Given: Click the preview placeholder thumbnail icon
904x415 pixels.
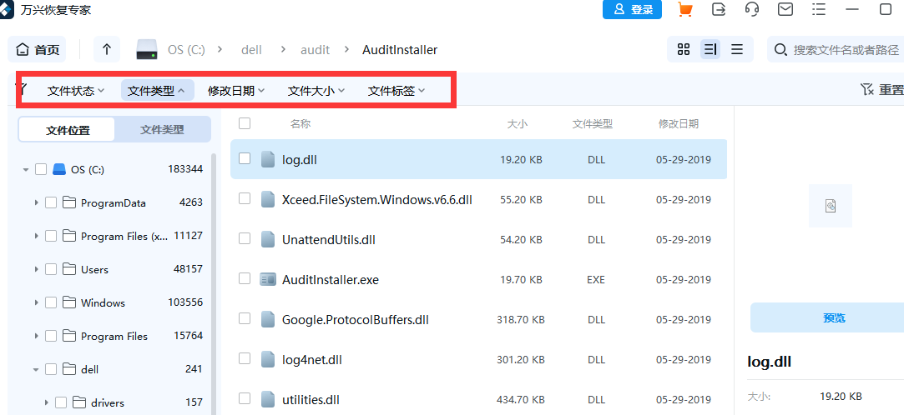Looking at the screenshot, I should pyautogui.click(x=831, y=206).
